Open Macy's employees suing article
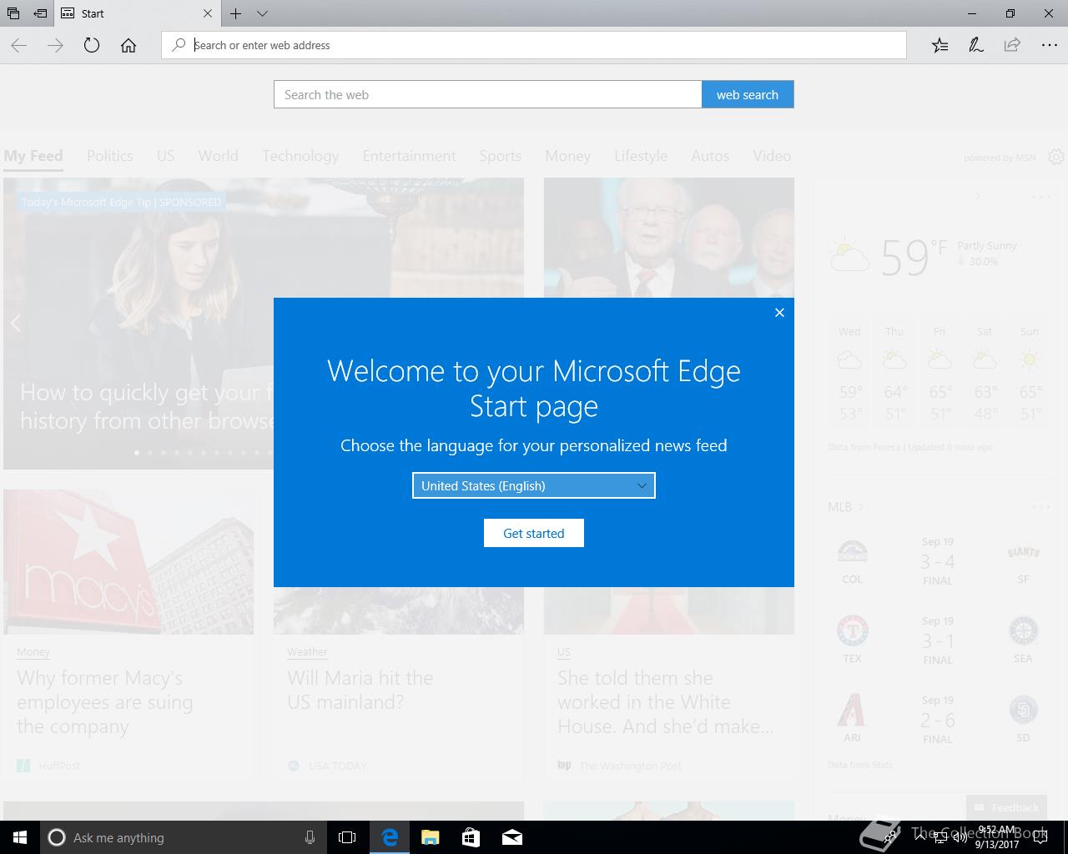 point(105,702)
